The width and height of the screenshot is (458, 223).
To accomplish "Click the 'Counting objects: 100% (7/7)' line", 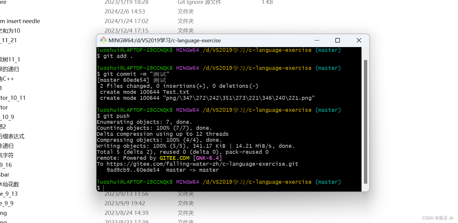I will pos(154,128).
